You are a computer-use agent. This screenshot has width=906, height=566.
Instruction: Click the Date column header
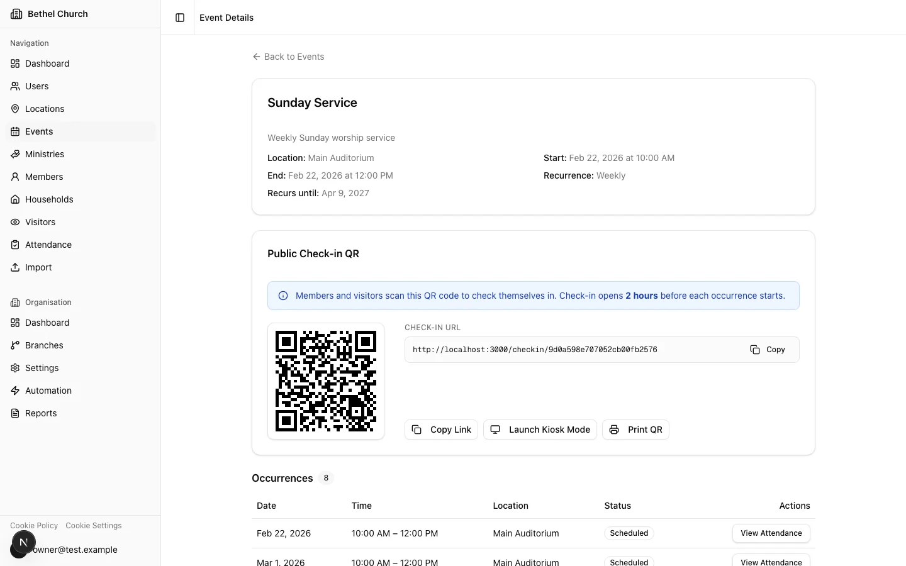tap(266, 506)
